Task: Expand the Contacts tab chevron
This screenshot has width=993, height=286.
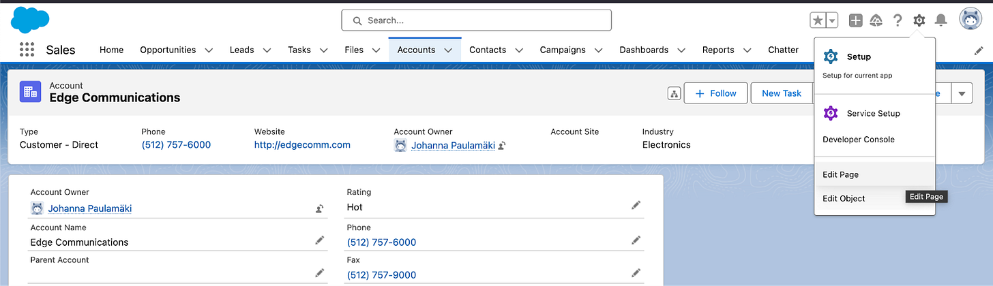Action: (x=519, y=50)
